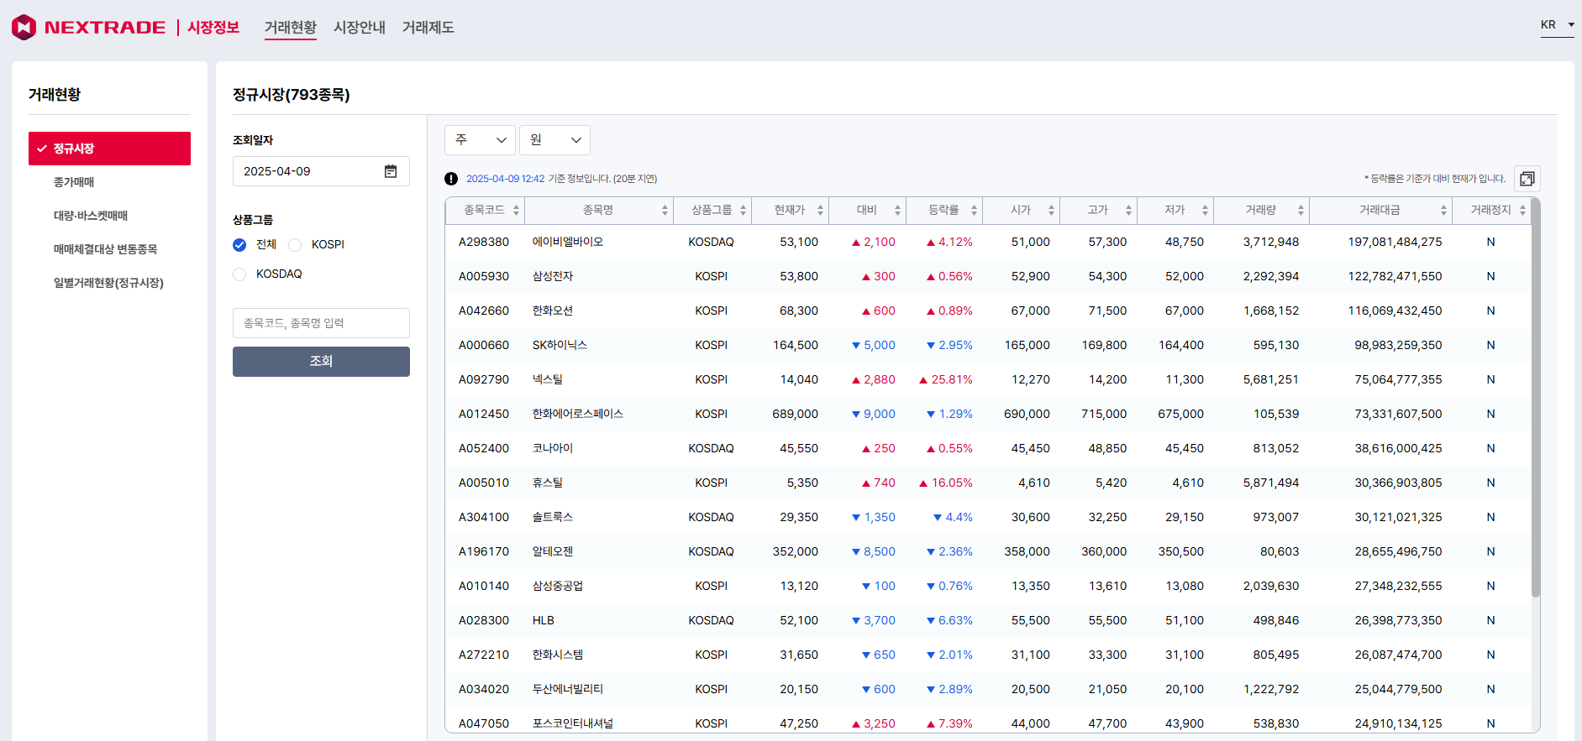Click the 25.81% change rate cell
This screenshot has width=1582, height=741.
point(946,379)
